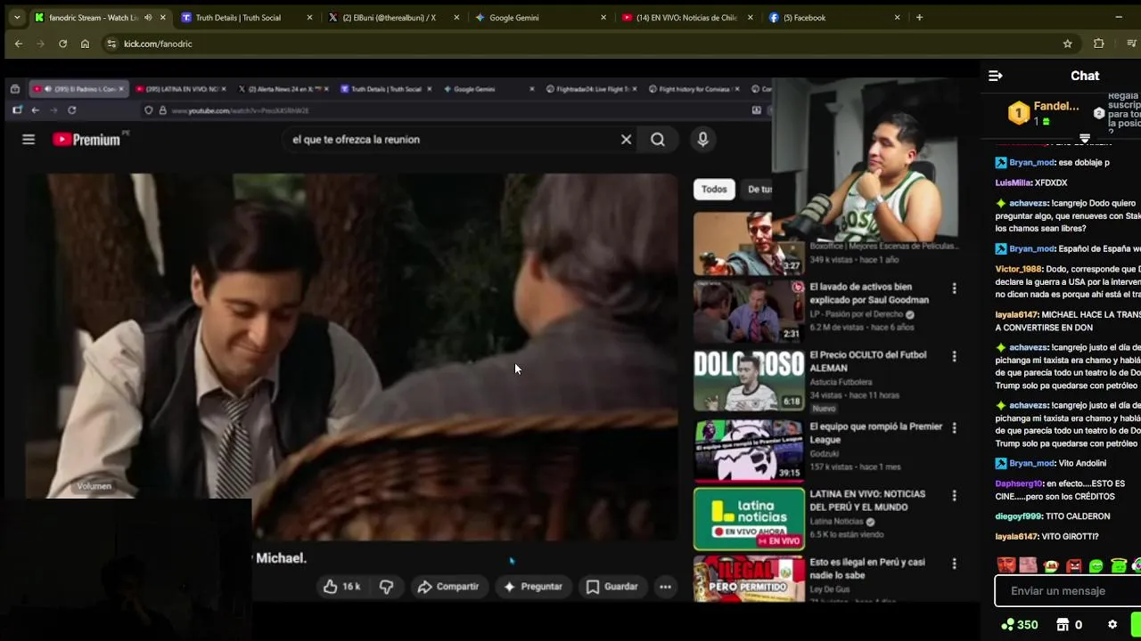
Task: Go back in streamed browser
Action: [x=35, y=110]
